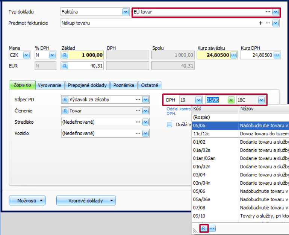Click ellipsis in Stredisko field
This screenshot has width=289, height=235.
(x=138, y=122)
